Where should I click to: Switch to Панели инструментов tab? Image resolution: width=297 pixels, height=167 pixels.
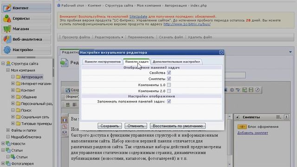(103, 62)
